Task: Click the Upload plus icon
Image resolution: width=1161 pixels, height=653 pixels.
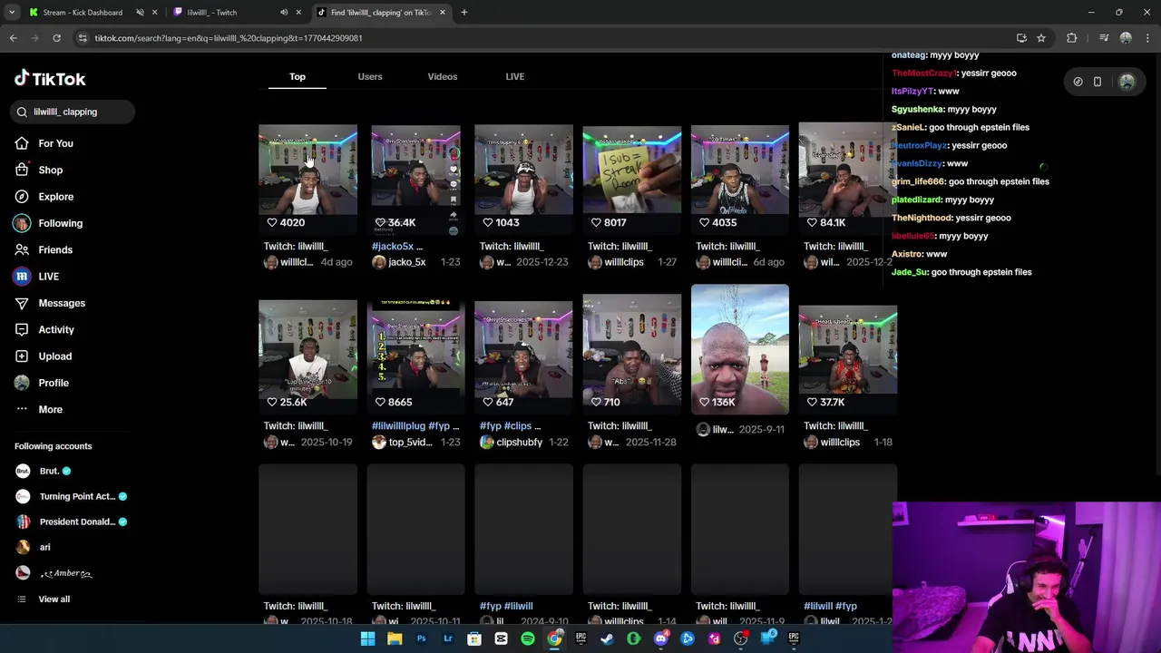Action: click(x=22, y=356)
